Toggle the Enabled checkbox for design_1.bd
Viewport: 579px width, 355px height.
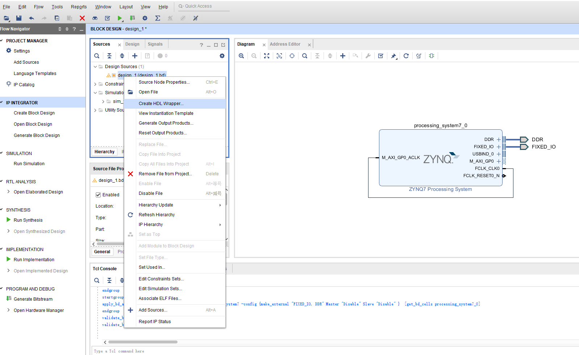[x=98, y=195]
